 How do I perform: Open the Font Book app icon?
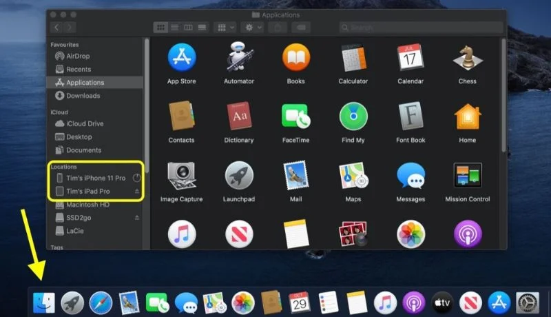[x=410, y=116]
